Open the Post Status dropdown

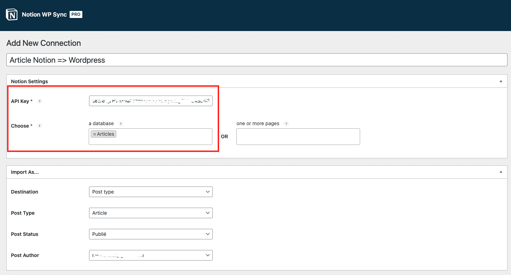point(151,234)
